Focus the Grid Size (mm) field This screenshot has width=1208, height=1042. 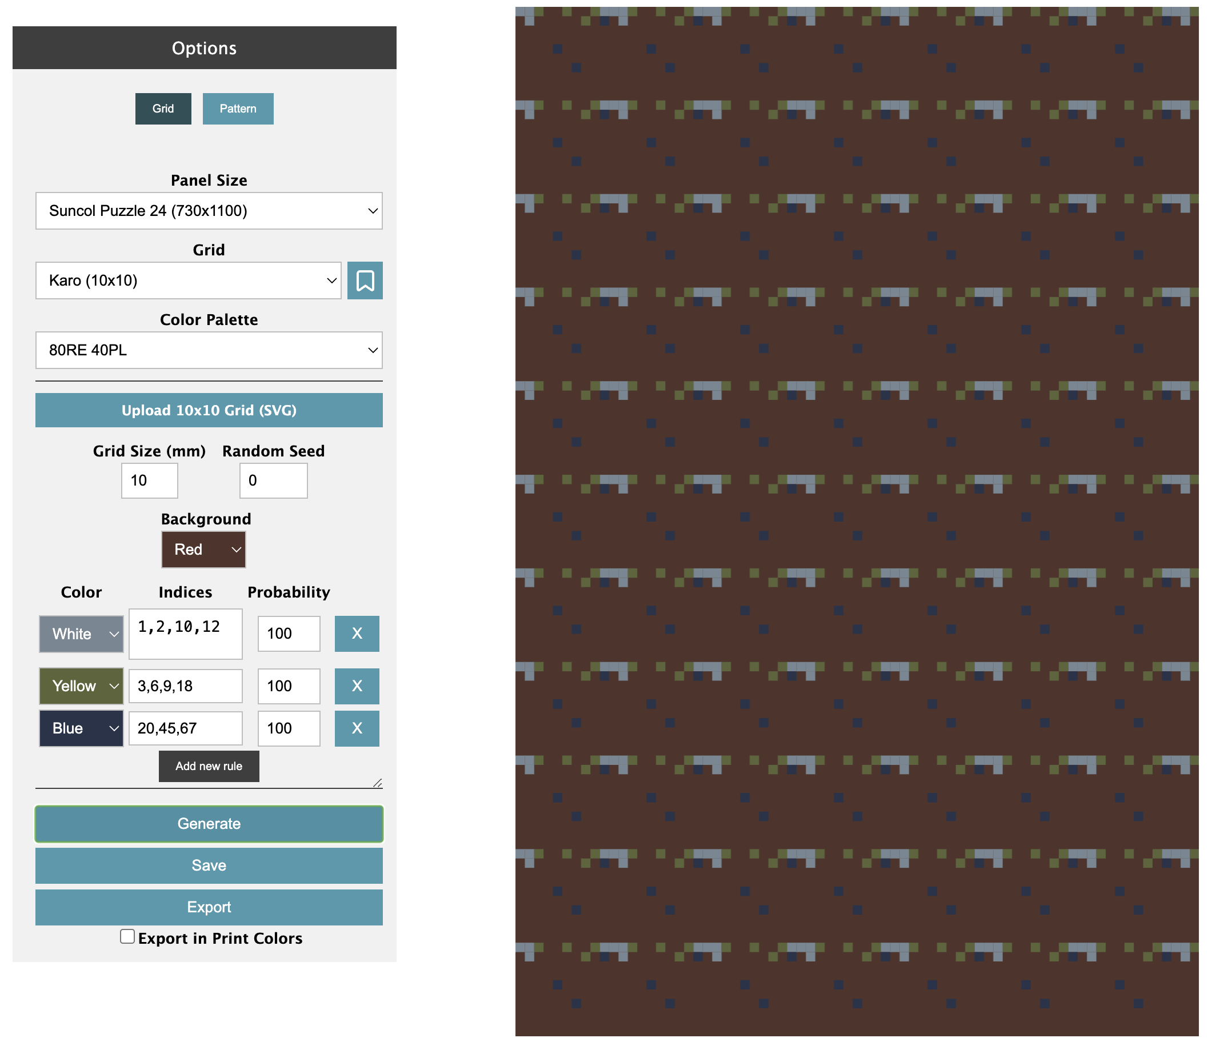pyautogui.click(x=149, y=480)
